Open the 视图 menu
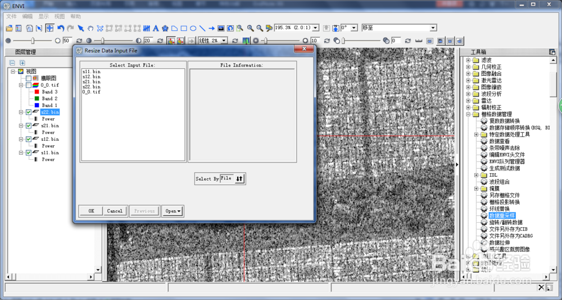The height and width of the screenshot is (300, 562). [60, 16]
